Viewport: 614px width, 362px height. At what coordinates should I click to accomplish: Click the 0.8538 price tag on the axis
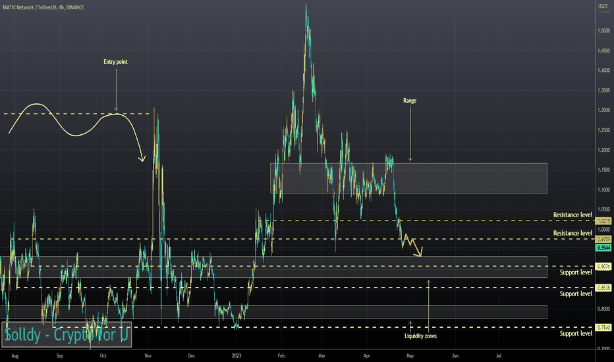point(603,288)
